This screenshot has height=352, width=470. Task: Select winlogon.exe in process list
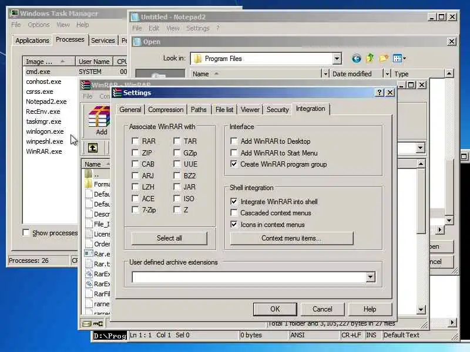pyautogui.click(x=45, y=131)
